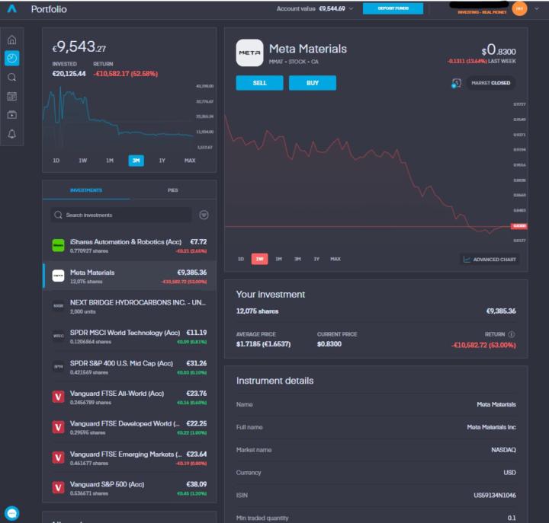
Task: Open Vanguard FTSE Emerging Markets row
Action: 129,458
